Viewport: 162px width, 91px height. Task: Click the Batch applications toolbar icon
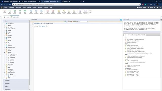point(53,12)
